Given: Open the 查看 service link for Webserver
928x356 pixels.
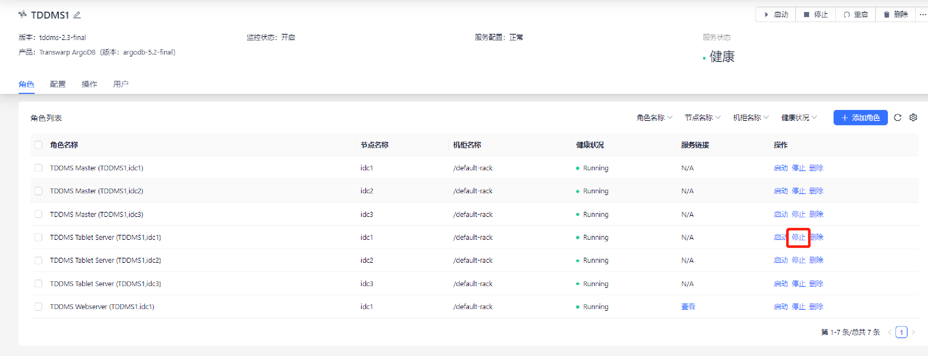Looking at the screenshot, I should [x=688, y=306].
